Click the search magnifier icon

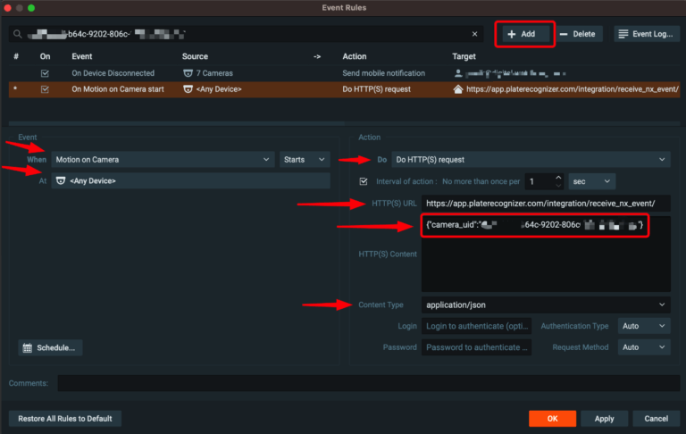[18, 34]
